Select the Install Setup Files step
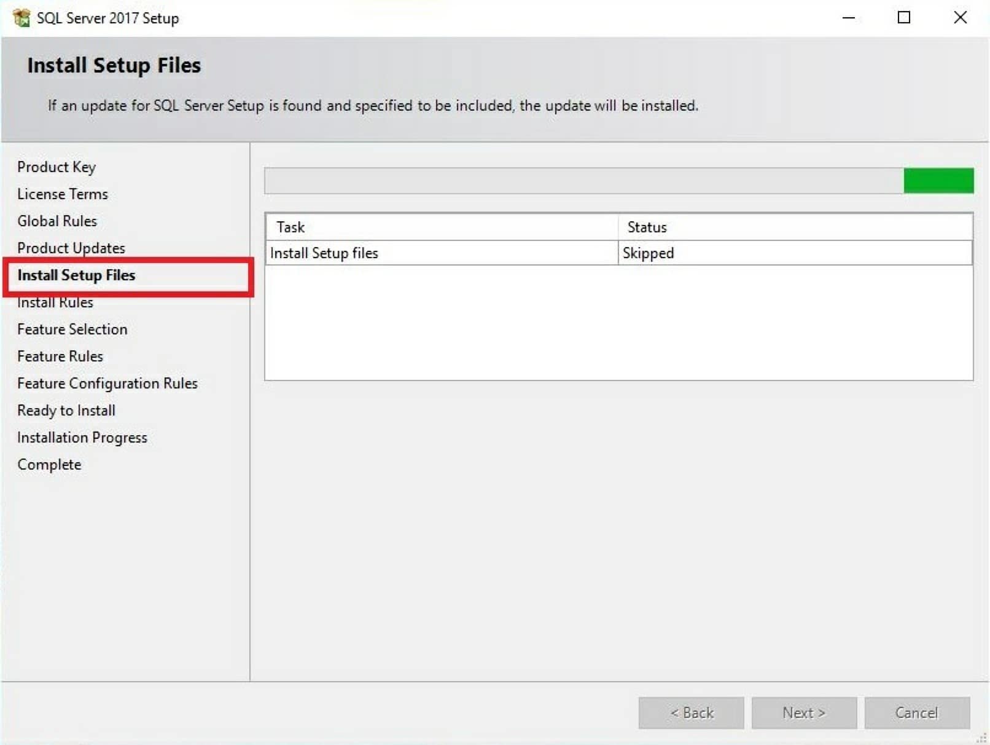990x745 pixels. (76, 275)
